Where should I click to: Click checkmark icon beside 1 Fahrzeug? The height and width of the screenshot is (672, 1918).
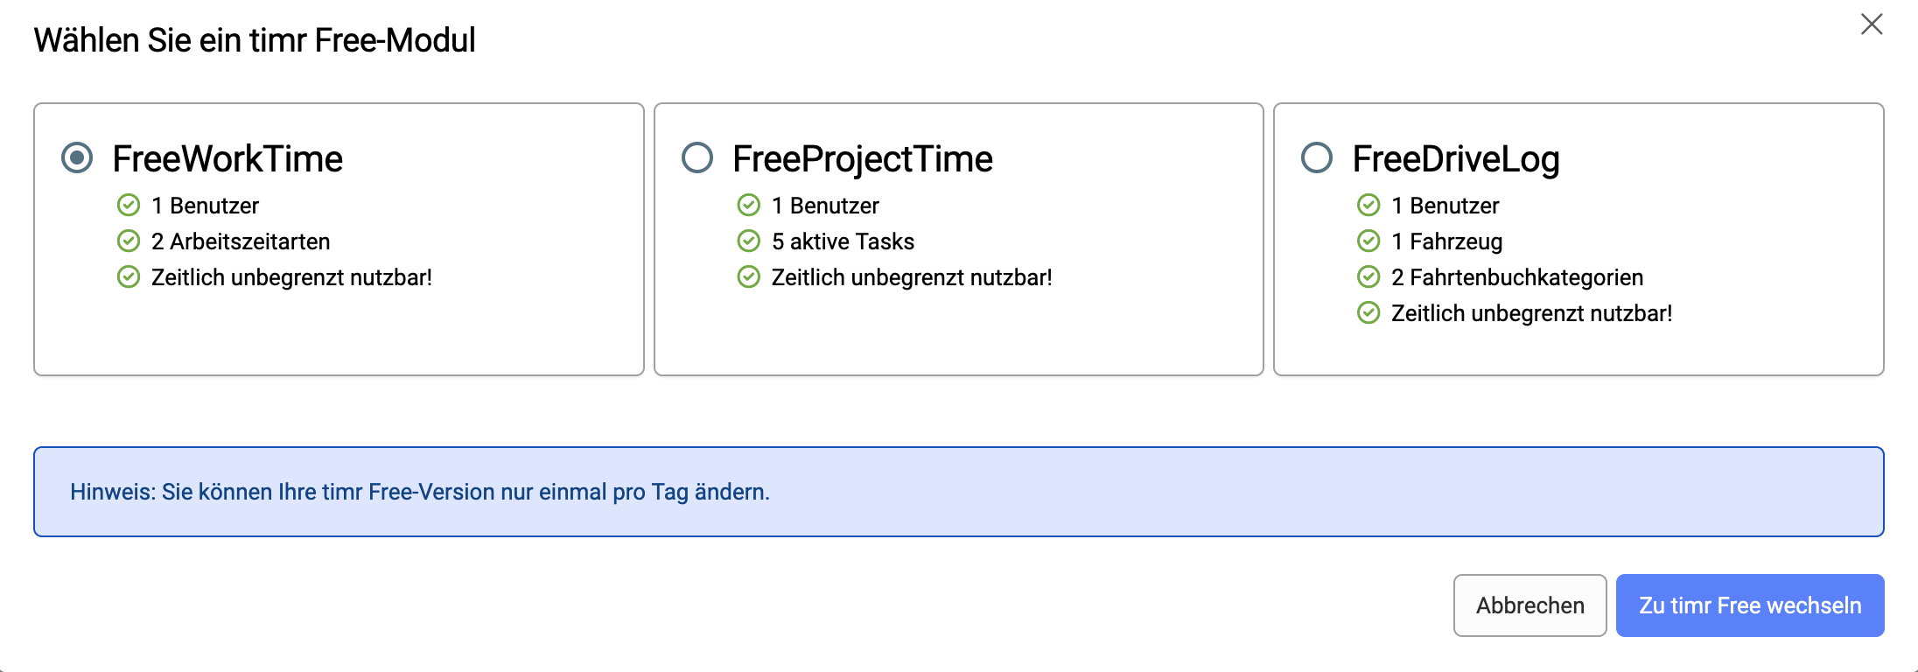coord(1368,241)
